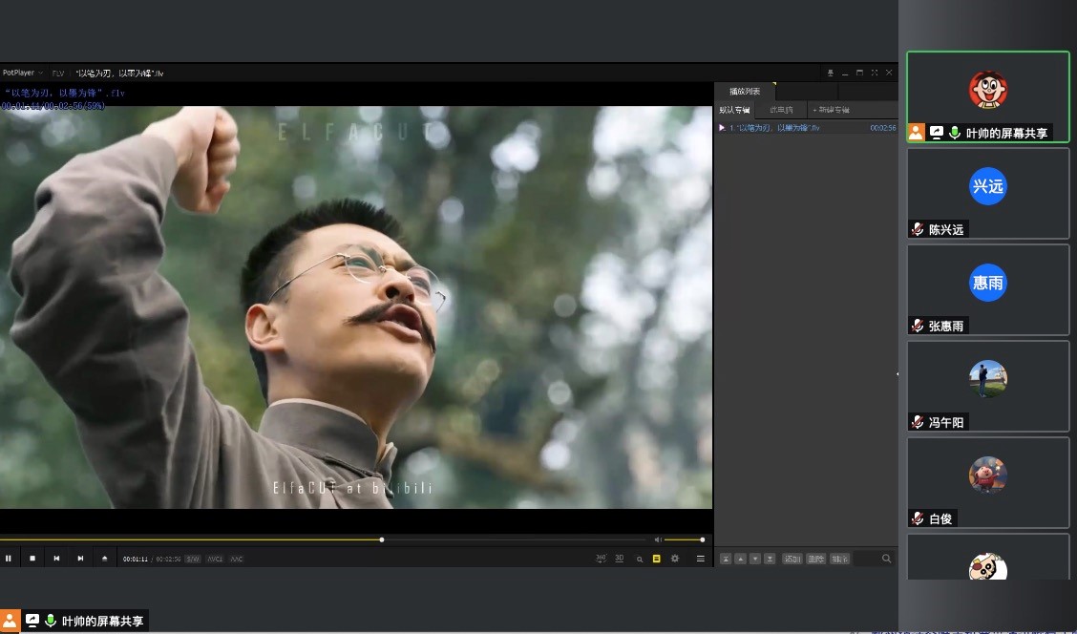Switch PotPlayer to fullscreen mode
1077x634 pixels.
(875, 73)
